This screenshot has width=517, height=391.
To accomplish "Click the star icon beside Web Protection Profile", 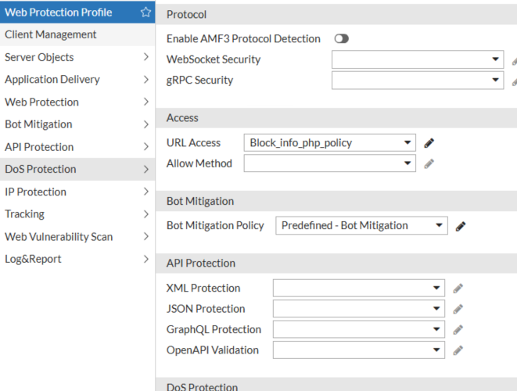I will tap(145, 13).
